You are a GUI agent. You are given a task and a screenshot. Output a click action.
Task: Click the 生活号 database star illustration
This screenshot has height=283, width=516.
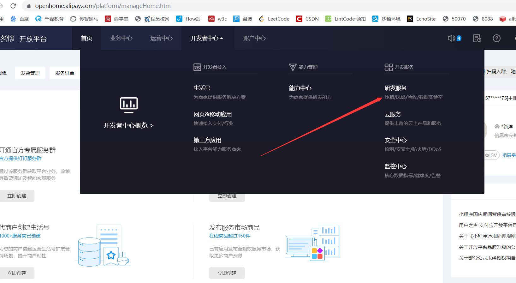click(x=104, y=245)
